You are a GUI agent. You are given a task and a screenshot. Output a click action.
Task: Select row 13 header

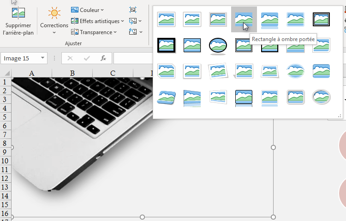(5, 187)
